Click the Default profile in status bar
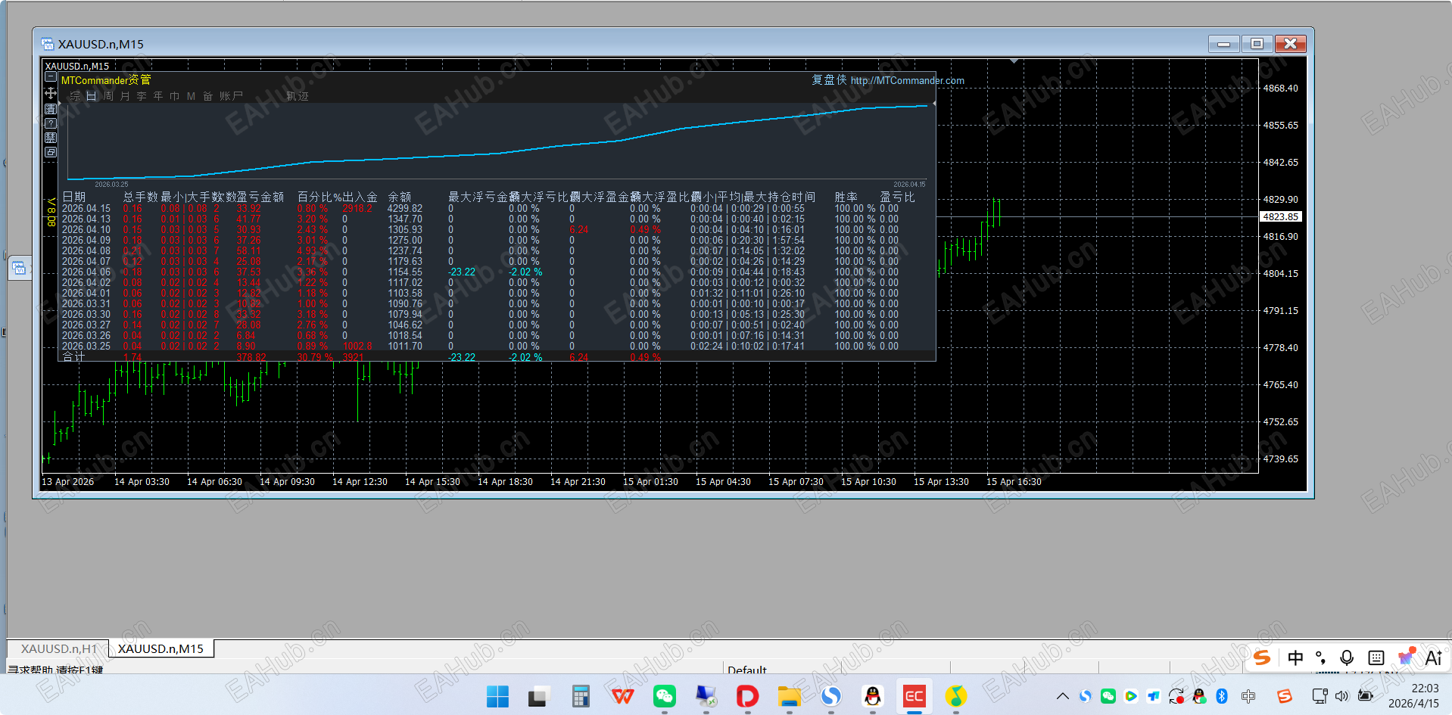The height and width of the screenshot is (715, 1452). [747, 670]
